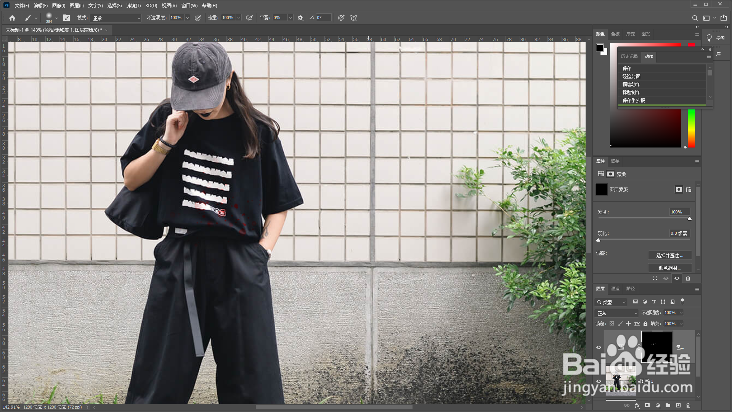This screenshot has height=412, width=732.
Task: Toggle the lock all (padlock) button
Action: click(x=645, y=324)
